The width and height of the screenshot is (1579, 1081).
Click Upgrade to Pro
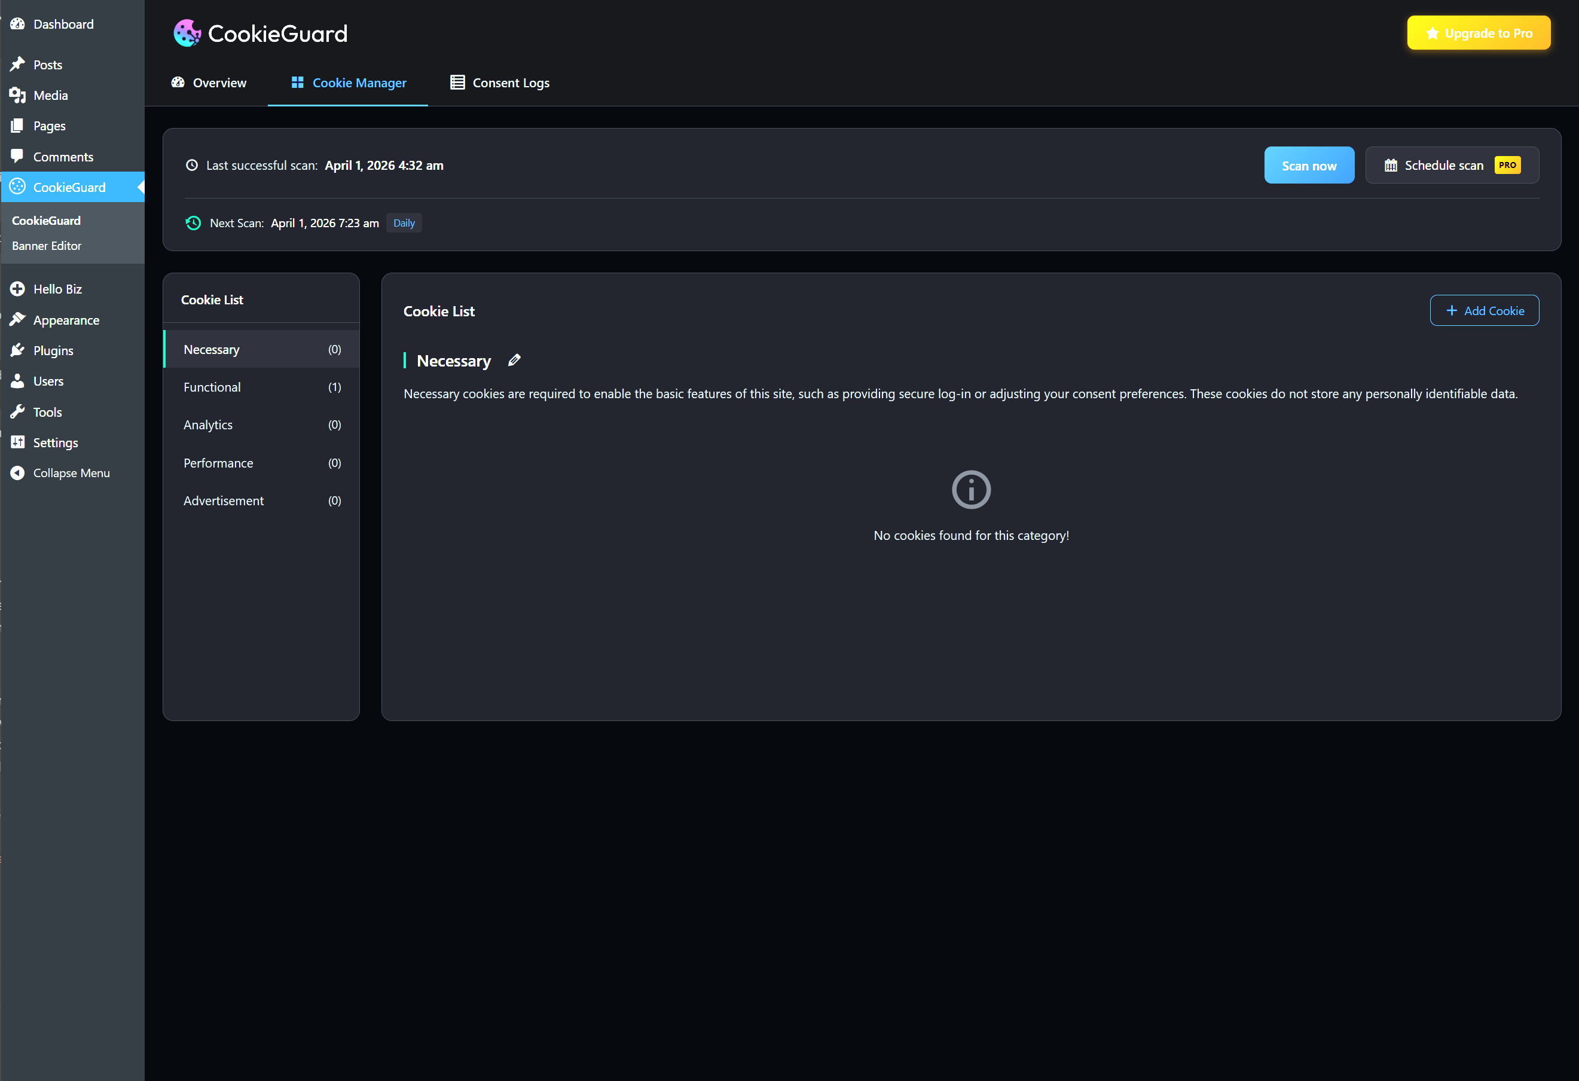(x=1479, y=33)
